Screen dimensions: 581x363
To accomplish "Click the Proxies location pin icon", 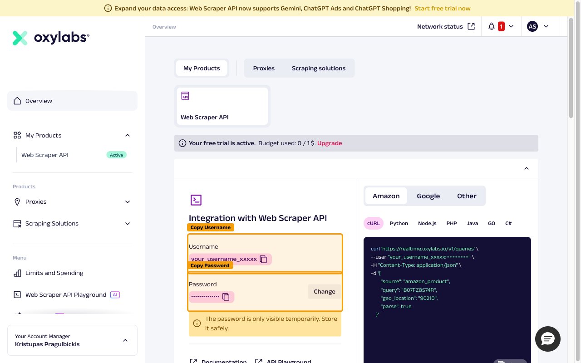I will [x=17, y=201].
